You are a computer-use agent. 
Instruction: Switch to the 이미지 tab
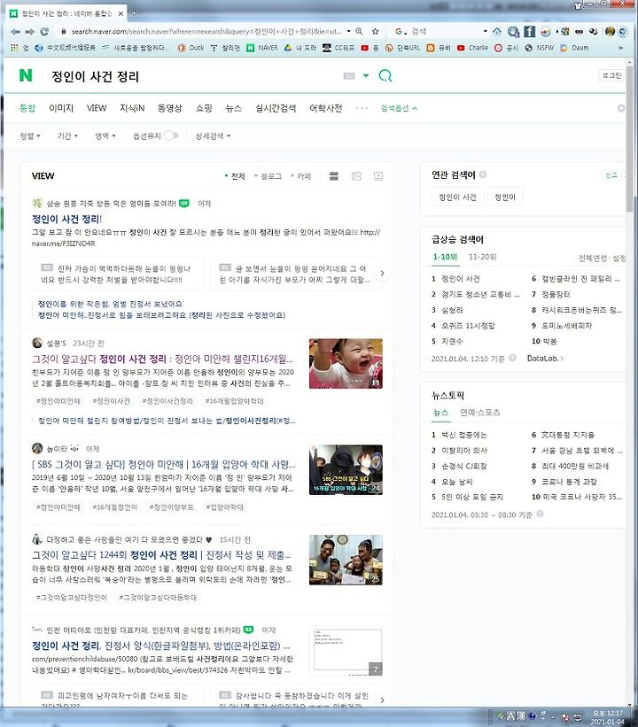61,108
